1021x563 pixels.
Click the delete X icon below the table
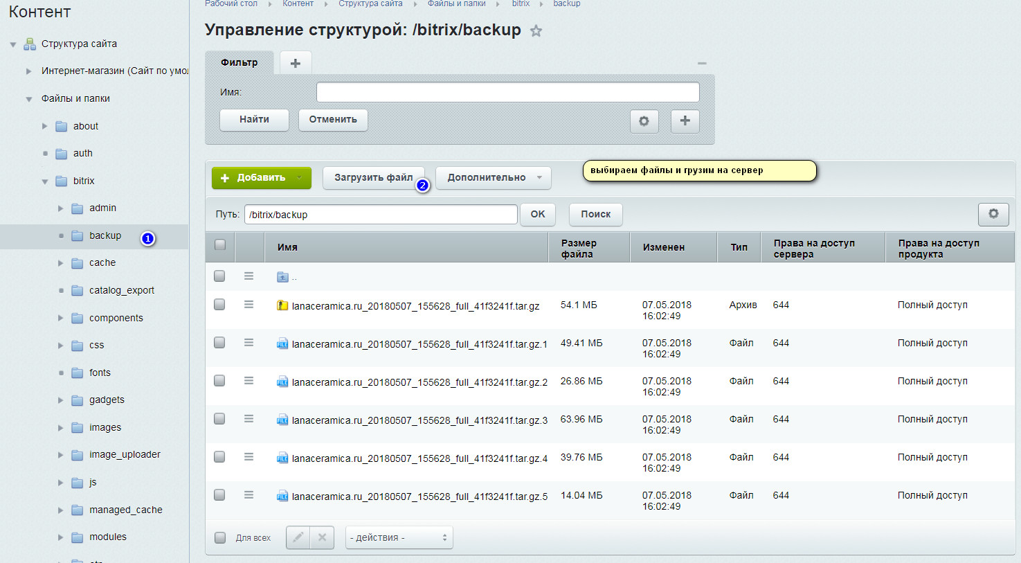[322, 537]
